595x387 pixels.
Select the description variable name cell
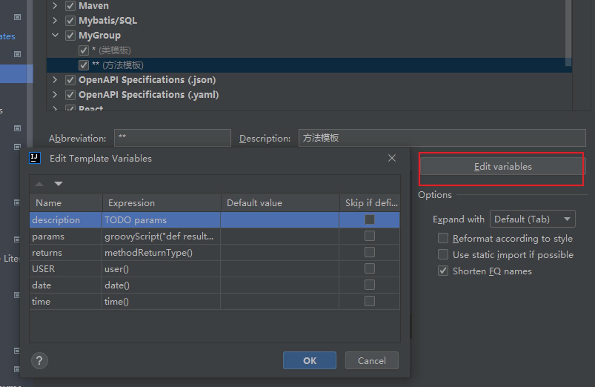pyautogui.click(x=66, y=220)
